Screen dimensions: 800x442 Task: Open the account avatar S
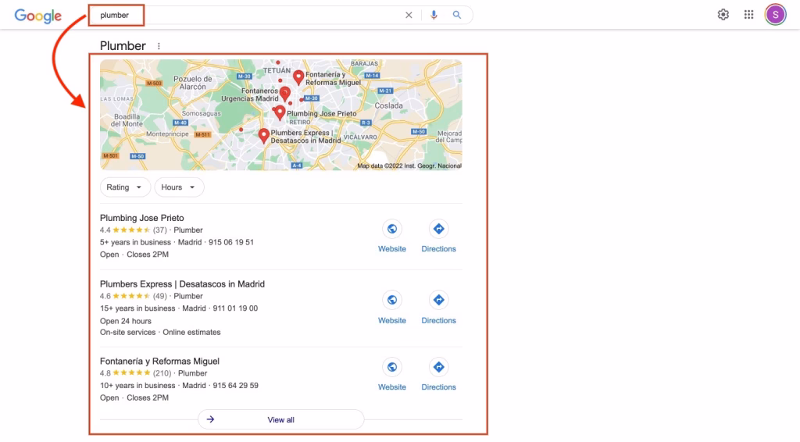coord(775,15)
